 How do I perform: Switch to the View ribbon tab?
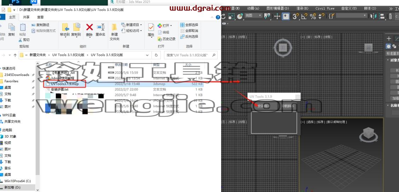40,17
